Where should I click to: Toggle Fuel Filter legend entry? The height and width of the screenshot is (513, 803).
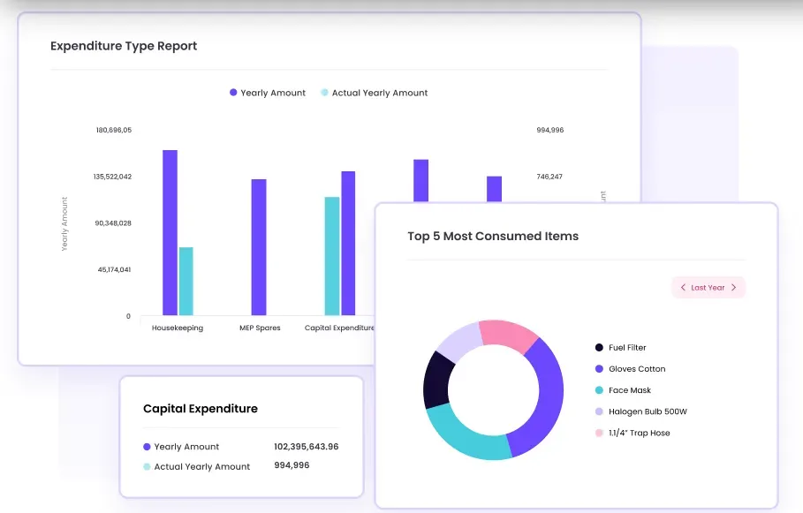pyautogui.click(x=626, y=348)
